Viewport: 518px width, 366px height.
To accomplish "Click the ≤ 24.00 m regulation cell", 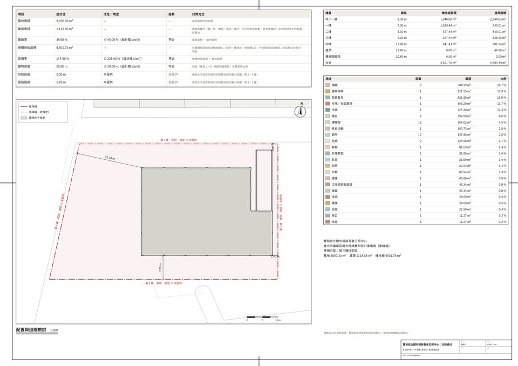I will coord(121,66).
